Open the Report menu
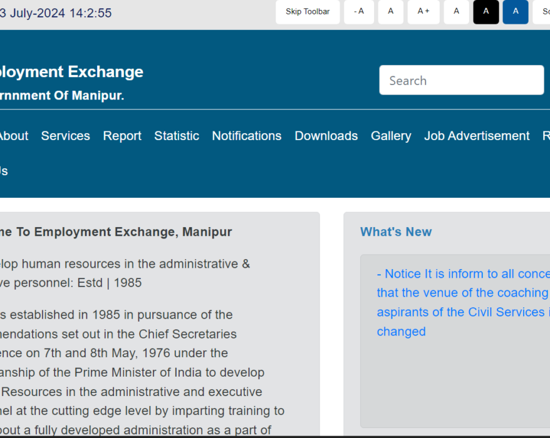This screenshot has height=438, width=550. (122, 136)
